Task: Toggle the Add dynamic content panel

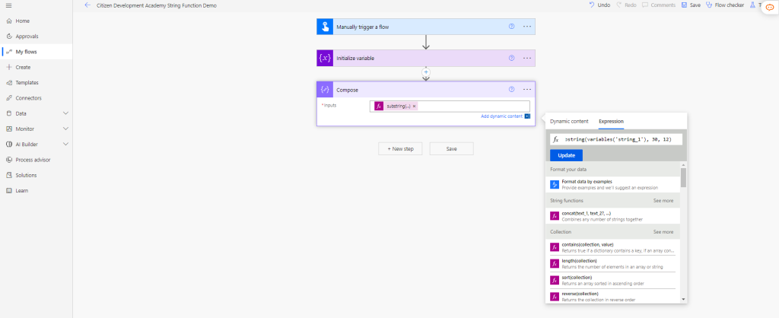Action: click(x=505, y=116)
